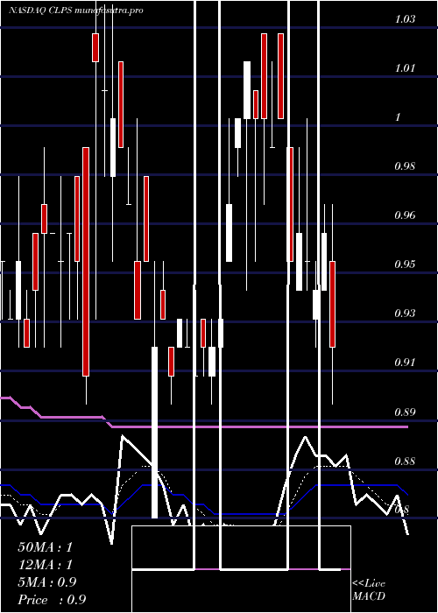Viewport: 438px width, 613px height.
Task: Click the 0.89 price axis label
Action: click(x=405, y=412)
